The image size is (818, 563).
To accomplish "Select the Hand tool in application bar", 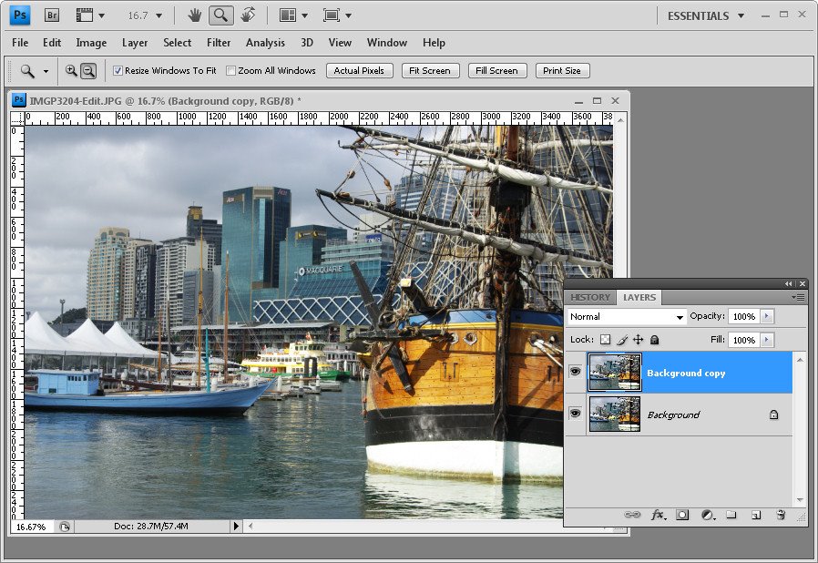I will click(x=195, y=15).
